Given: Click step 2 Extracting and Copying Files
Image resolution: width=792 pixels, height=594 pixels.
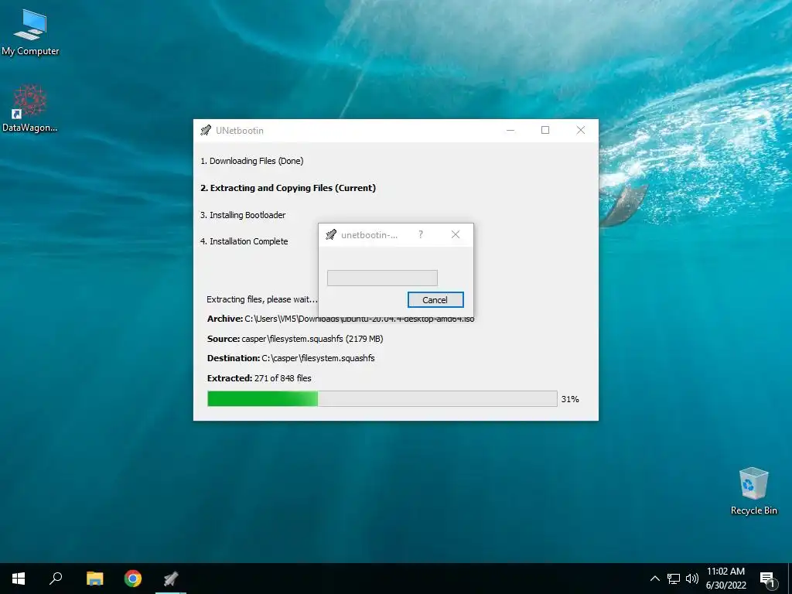Looking at the screenshot, I should coord(288,188).
